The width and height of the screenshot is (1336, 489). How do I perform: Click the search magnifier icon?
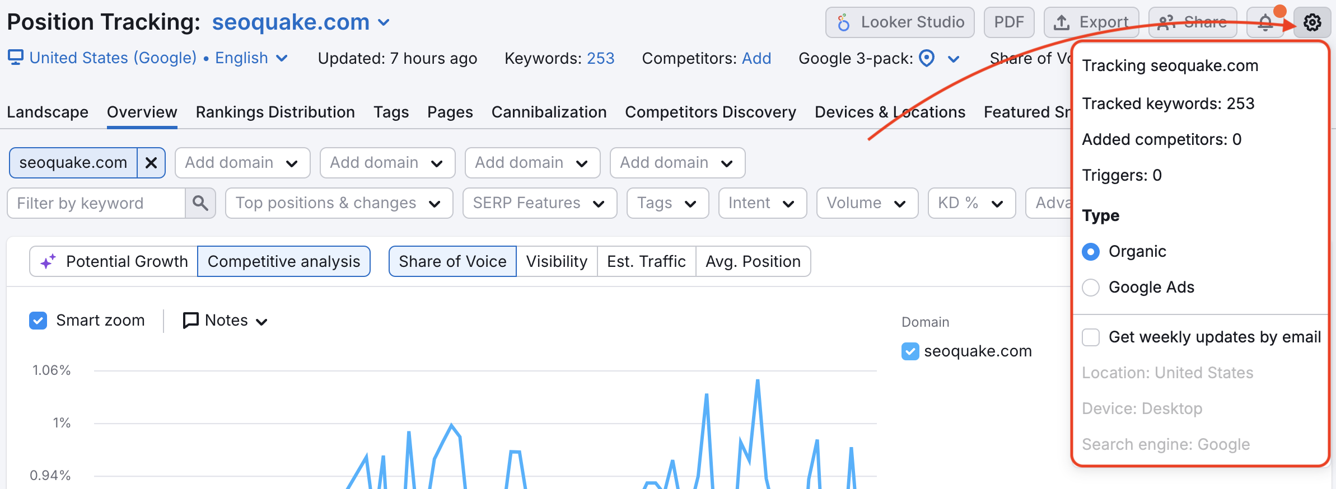coord(200,203)
